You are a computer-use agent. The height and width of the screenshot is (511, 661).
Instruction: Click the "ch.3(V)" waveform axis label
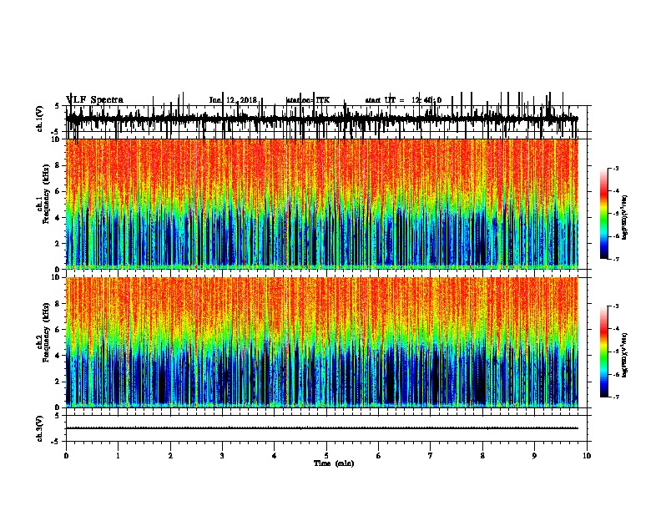[x=39, y=428]
